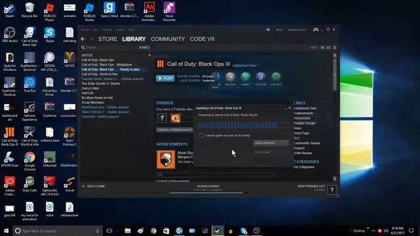
Task: Open Task View from the taskbar
Action: 109,231
